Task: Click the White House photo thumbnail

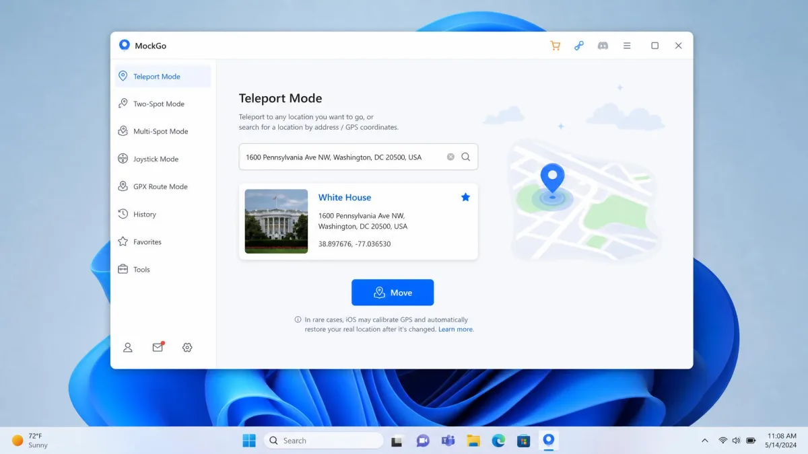Action: tap(276, 221)
